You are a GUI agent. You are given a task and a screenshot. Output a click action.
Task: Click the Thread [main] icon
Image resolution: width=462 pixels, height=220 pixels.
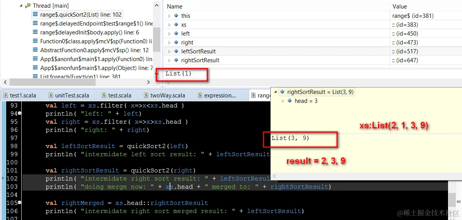coord(28,5)
